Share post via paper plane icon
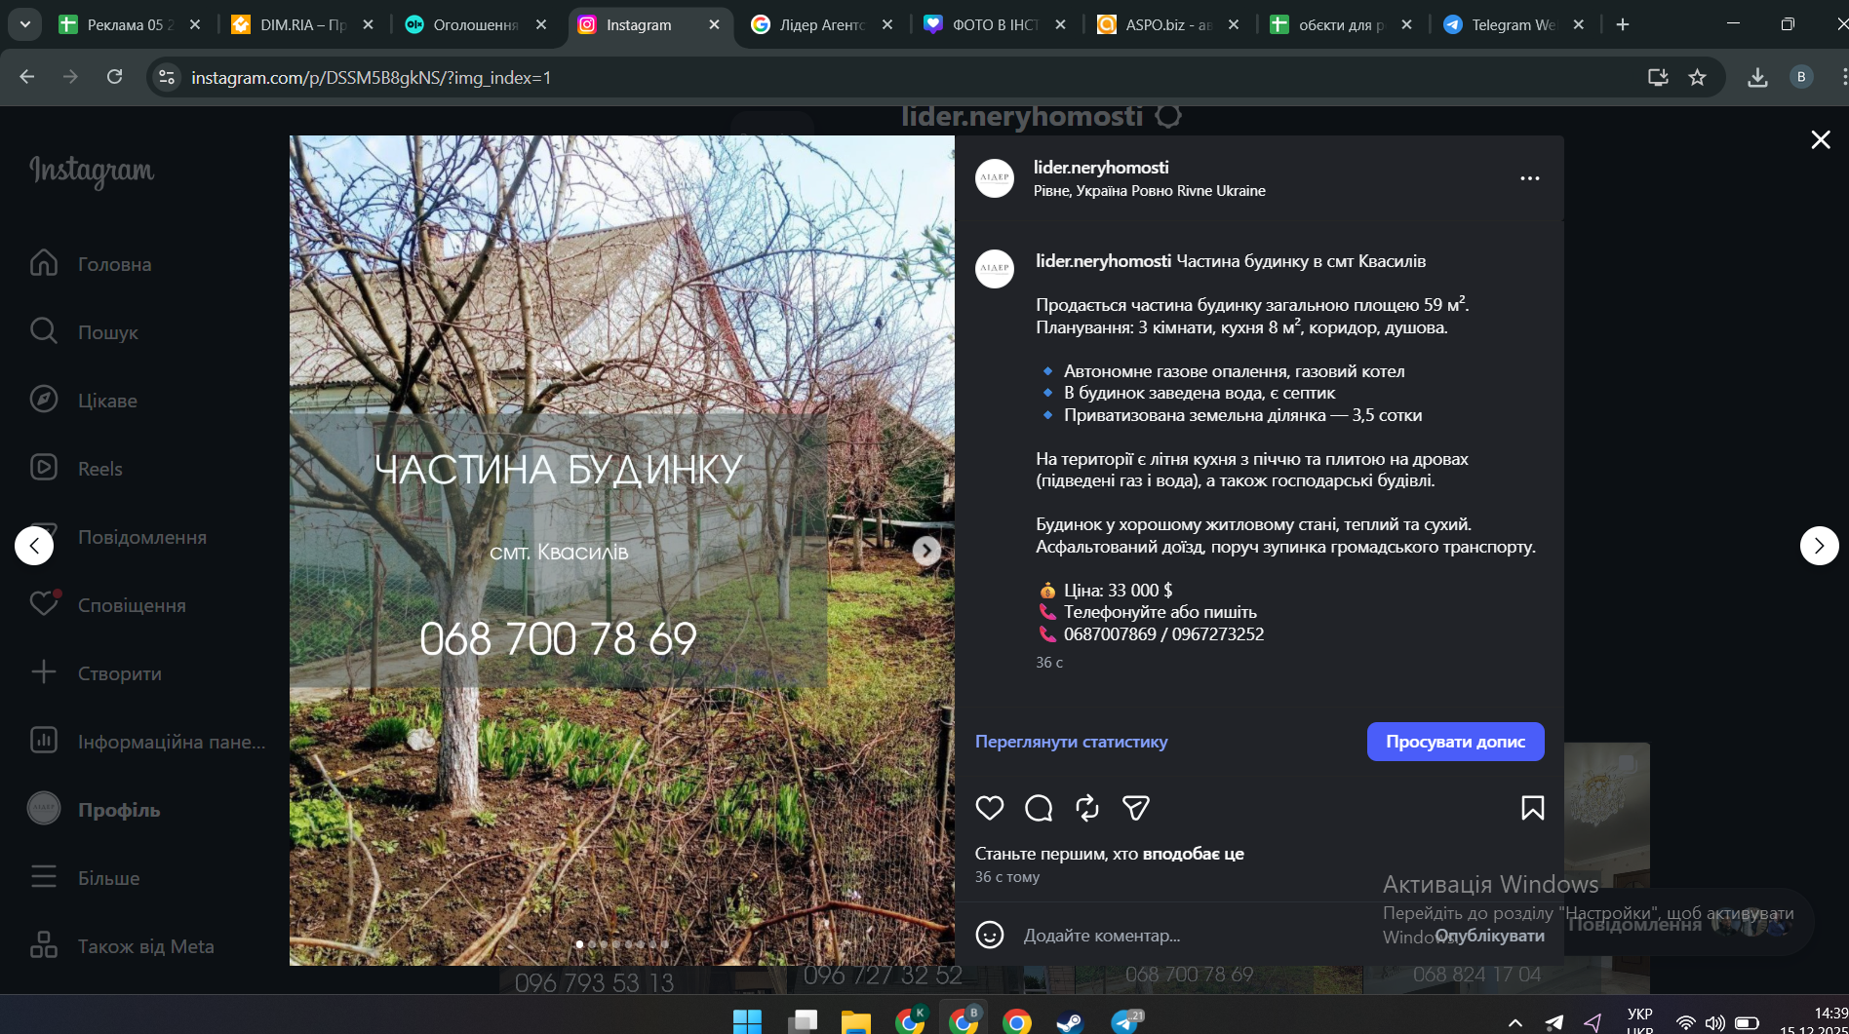 click(1135, 808)
